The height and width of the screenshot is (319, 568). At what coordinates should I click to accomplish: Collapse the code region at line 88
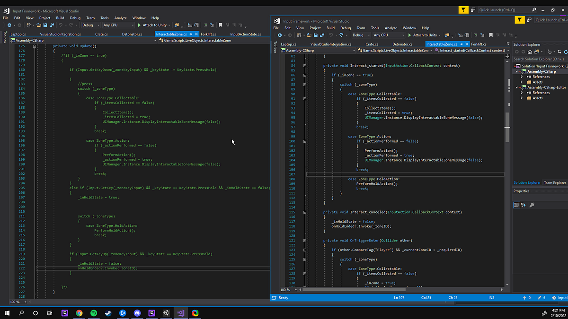click(x=304, y=84)
